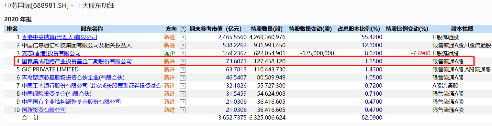Click the 限售流通A股,A股流通股 cell for GIC
This screenshot has height=126, width=492.
(462, 69)
